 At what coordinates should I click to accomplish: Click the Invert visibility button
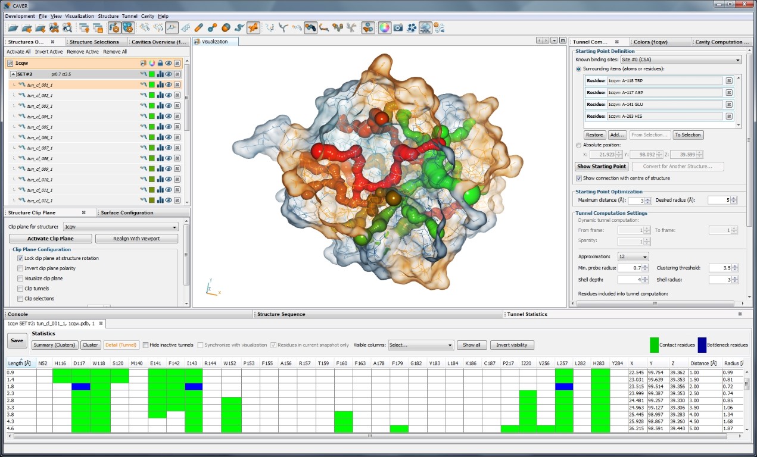point(512,345)
